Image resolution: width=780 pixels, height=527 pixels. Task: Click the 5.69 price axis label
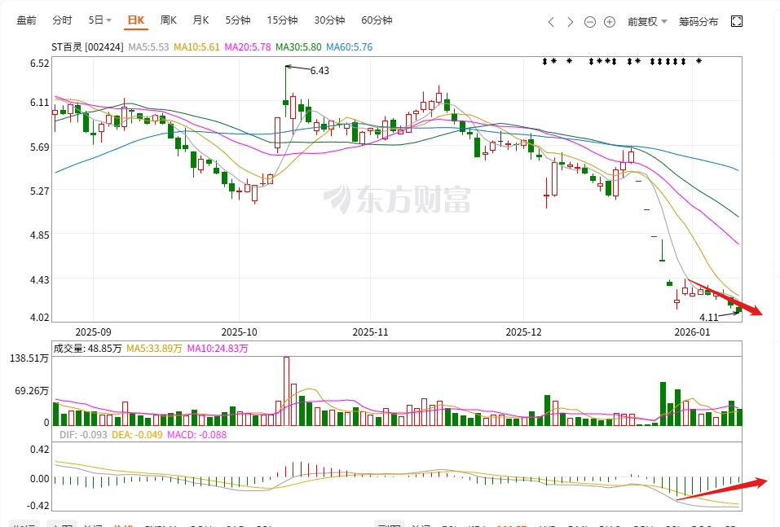[40, 147]
